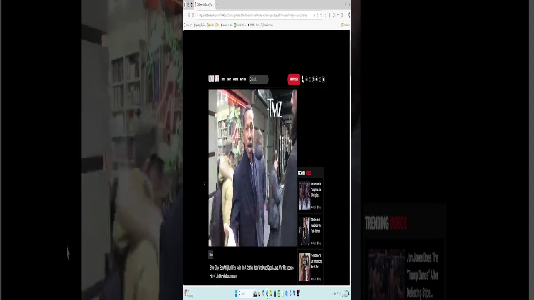Open File Explorer from the taskbar

coord(271,293)
